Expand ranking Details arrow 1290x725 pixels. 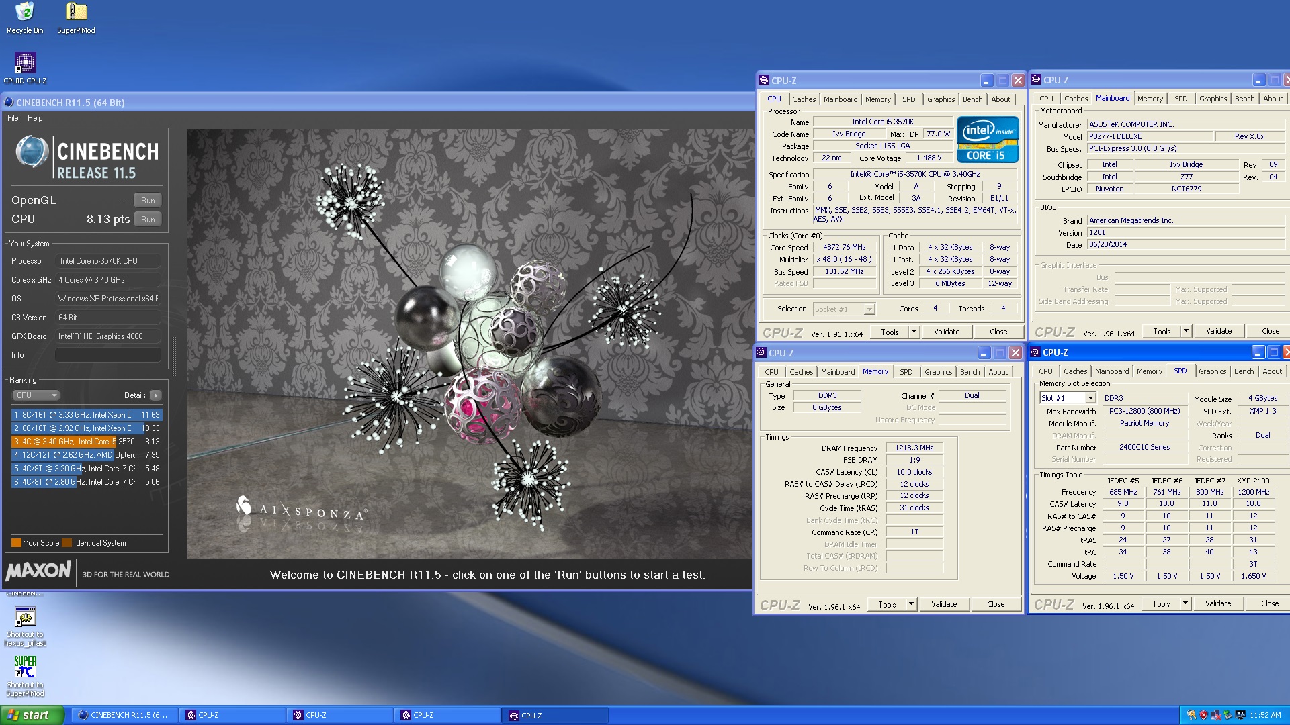tap(156, 395)
